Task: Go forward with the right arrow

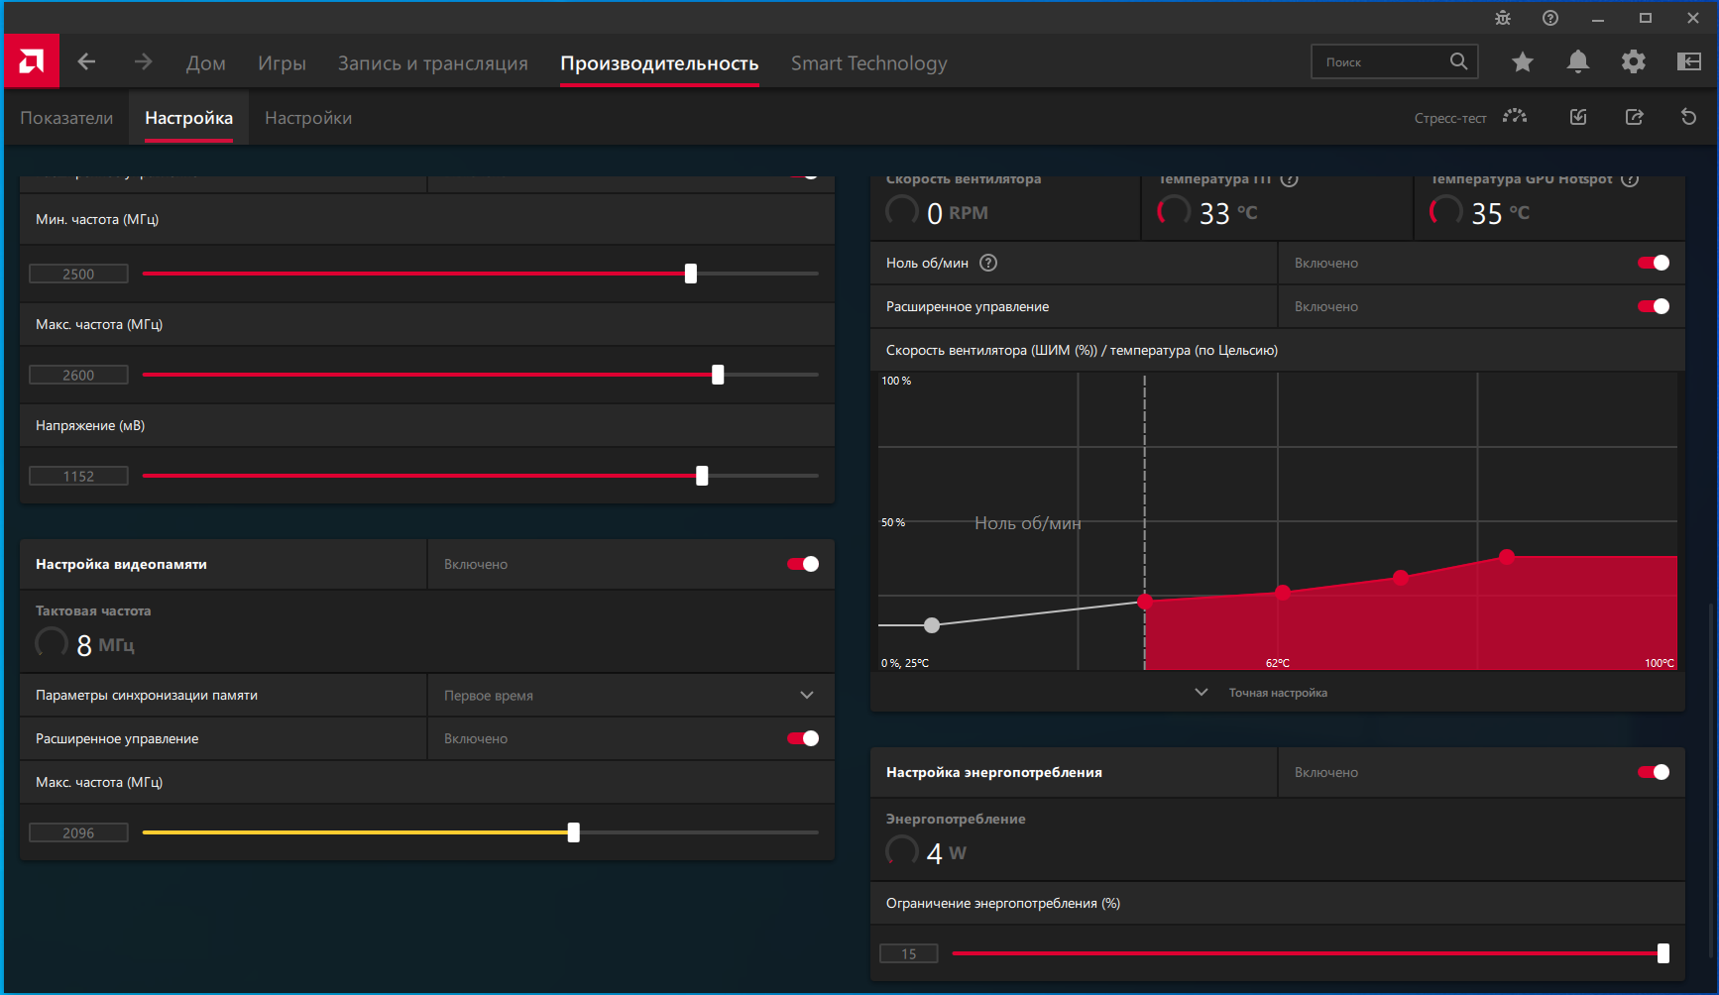Action: click(144, 61)
